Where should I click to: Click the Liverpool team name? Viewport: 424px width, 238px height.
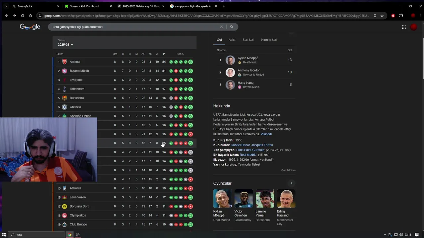click(x=76, y=80)
